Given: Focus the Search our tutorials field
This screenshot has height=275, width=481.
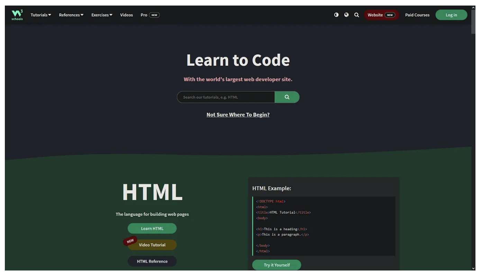Looking at the screenshot, I should click(226, 97).
